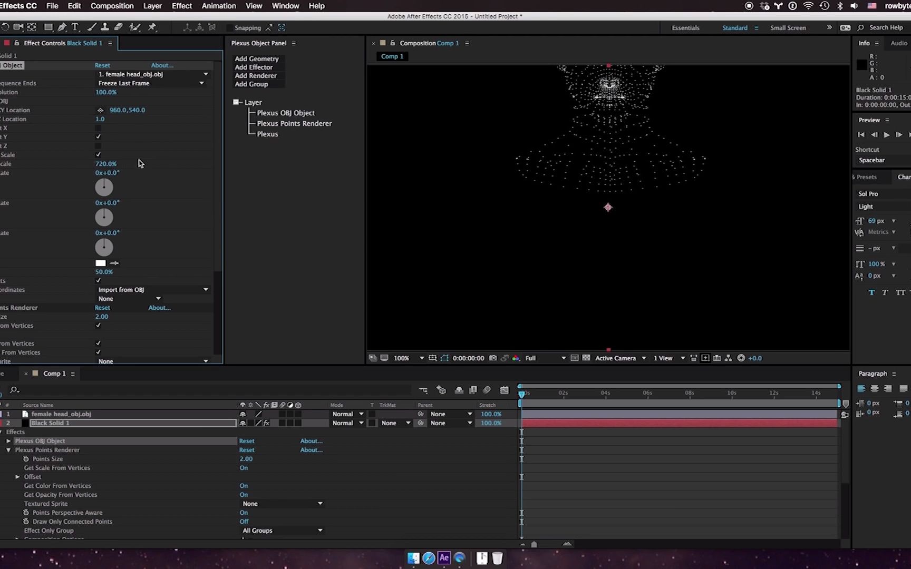Viewport: 911px width, 569px height.
Task: Open the Composition menu
Action: pos(112,6)
